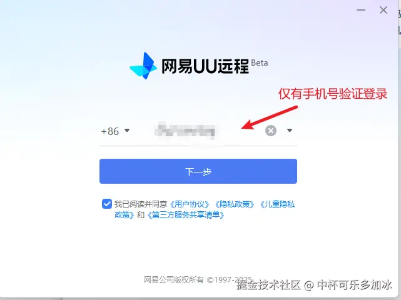Expand the saved accounts arrow at field end
Image resolution: width=401 pixels, height=300 pixels.
290,131
